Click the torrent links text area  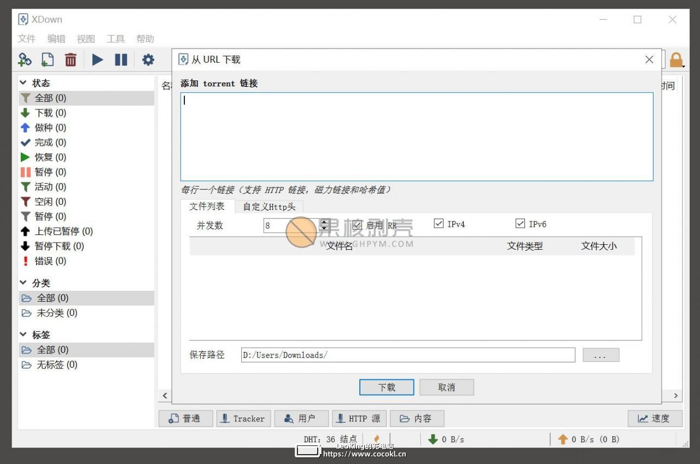click(417, 137)
